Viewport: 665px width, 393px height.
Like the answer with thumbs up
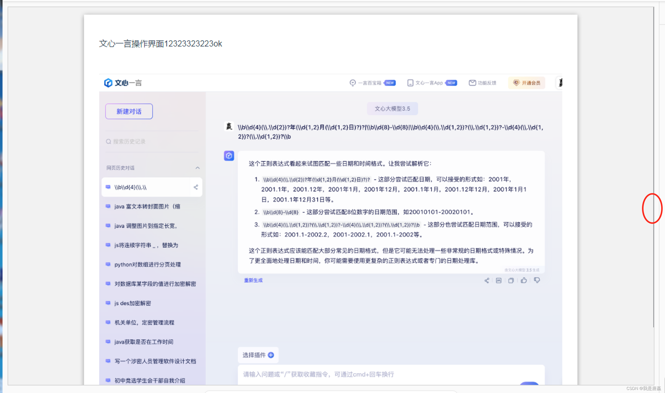coord(524,280)
